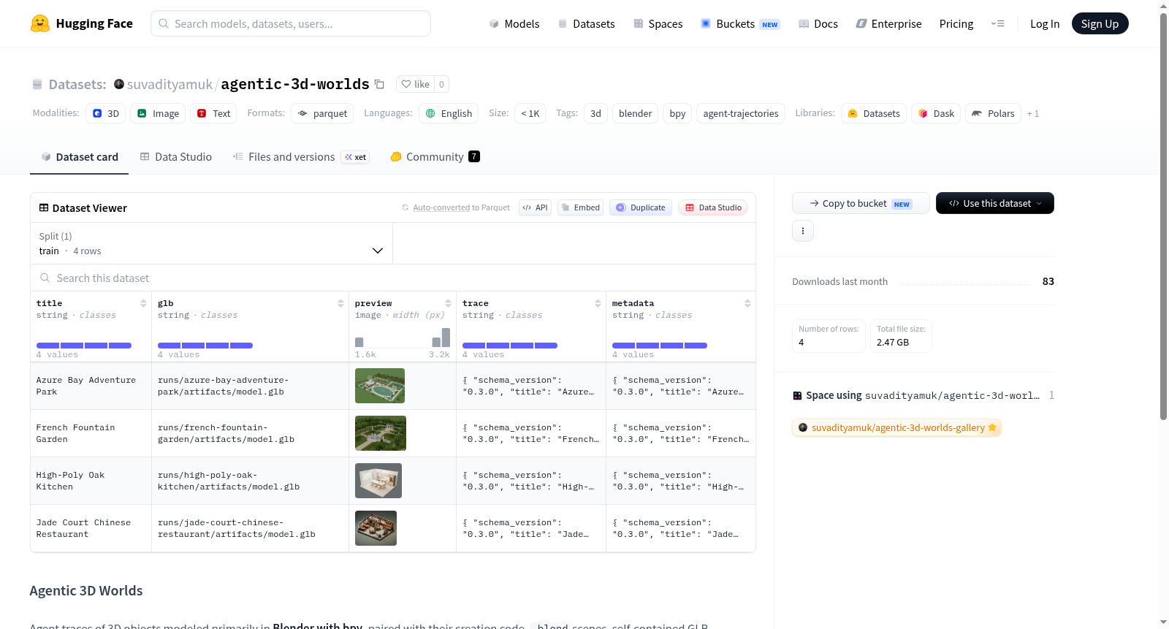Select the parquet format tag
The image size is (1169, 629).
click(x=322, y=113)
